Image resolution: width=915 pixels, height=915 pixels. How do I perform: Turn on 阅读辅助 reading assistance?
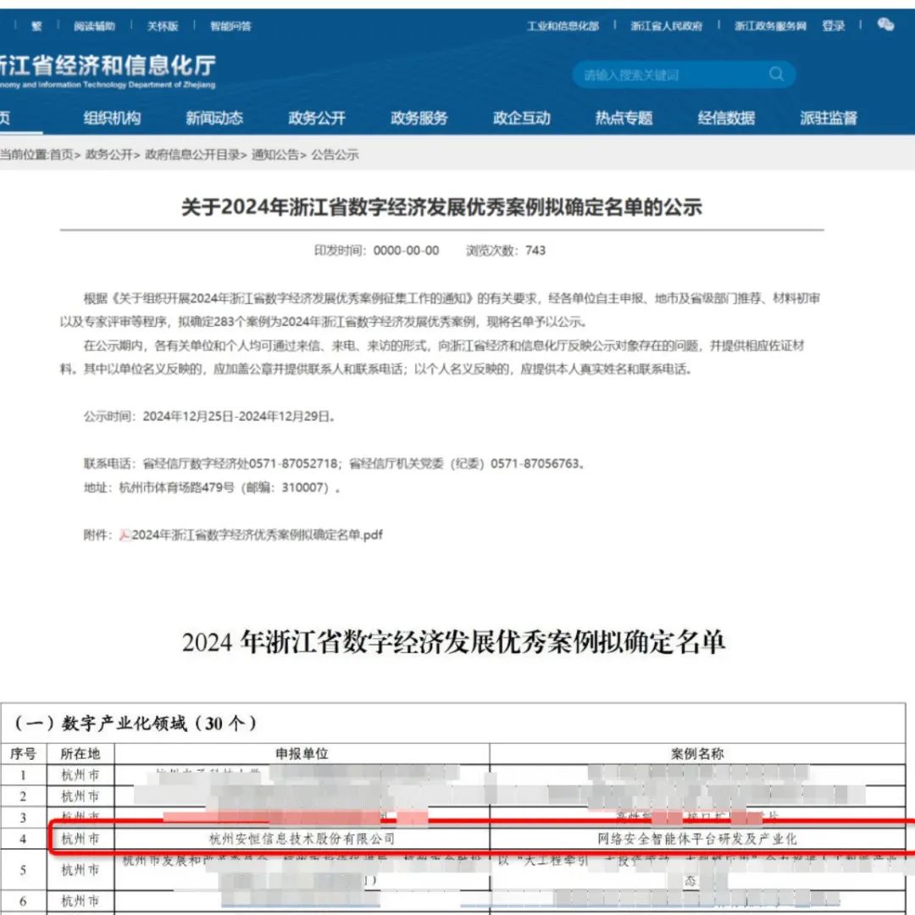pos(94,26)
